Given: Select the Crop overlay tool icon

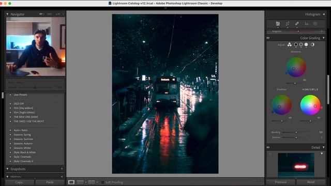Looking at the screenshot, I should [x=288, y=24].
